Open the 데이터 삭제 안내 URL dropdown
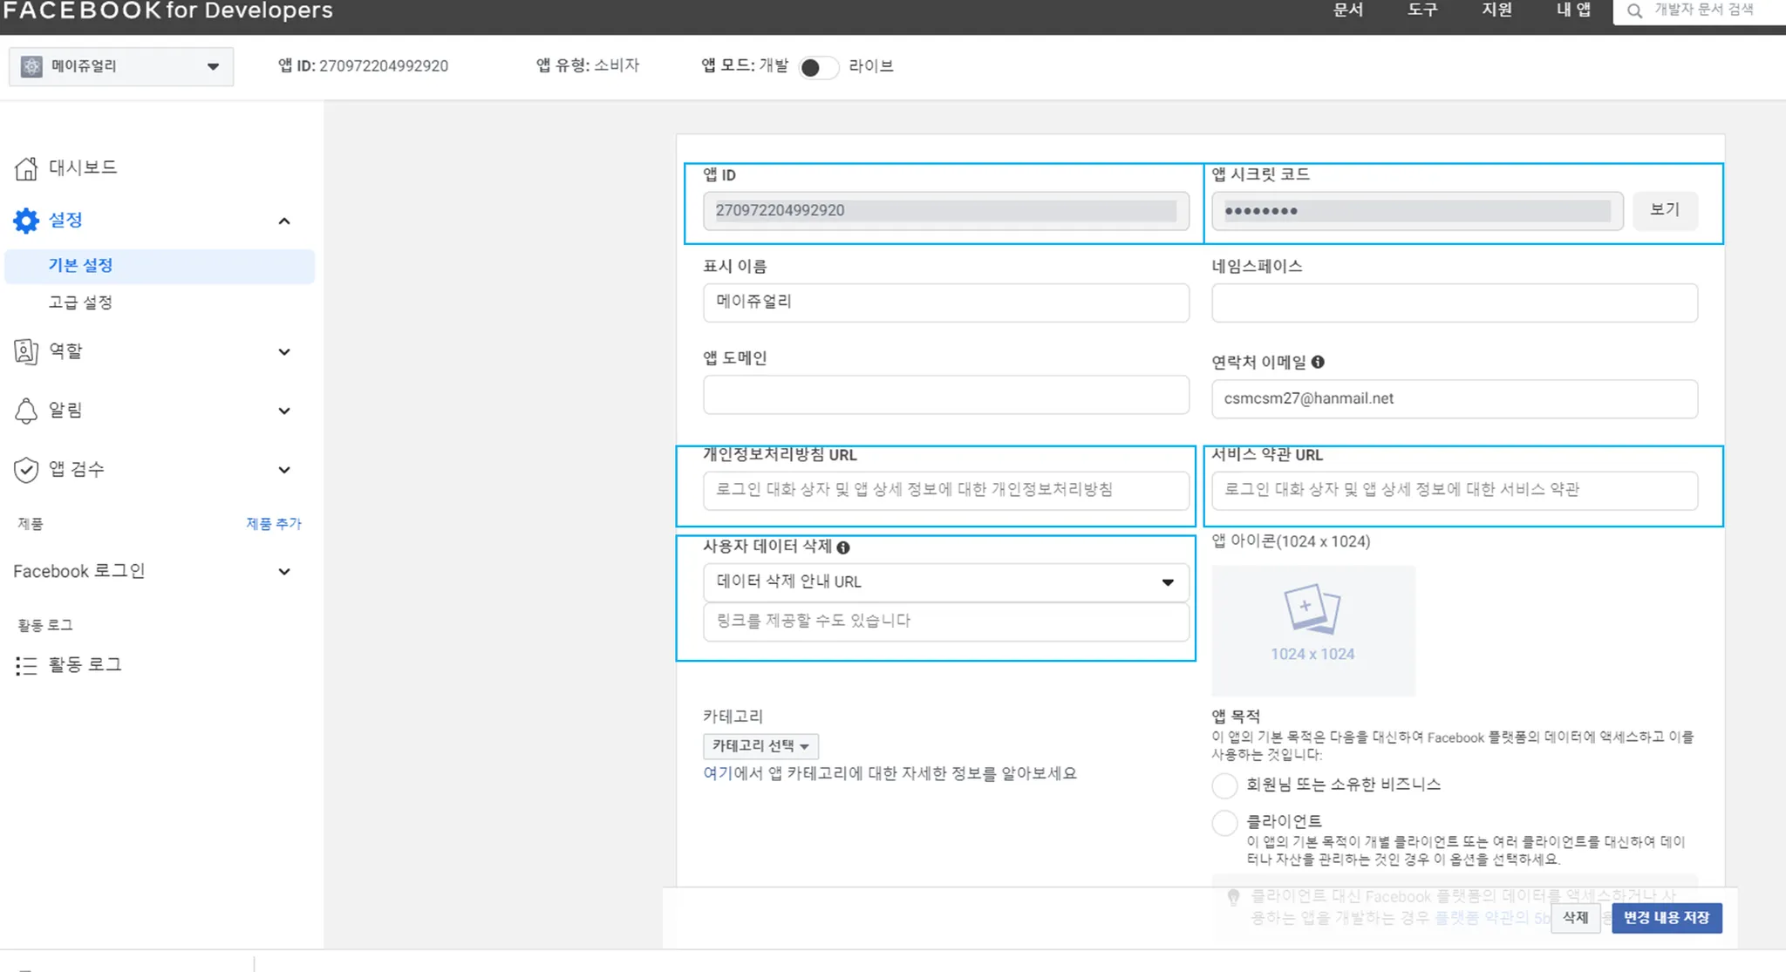This screenshot has width=1786, height=972. (x=945, y=582)
